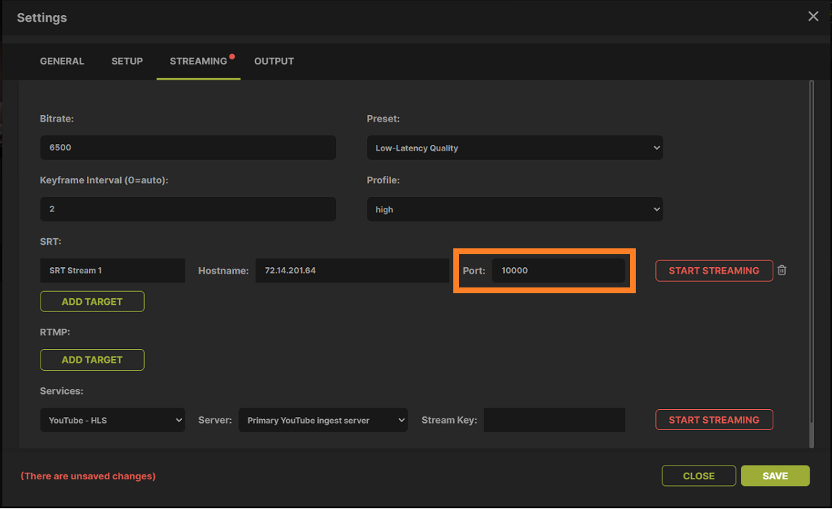Click the Bitrate label

coord(56,119)
